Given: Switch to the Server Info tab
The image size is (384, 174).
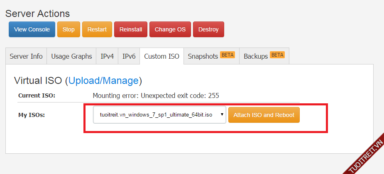Looking at the screenshot, I should (x=26, y=56).
